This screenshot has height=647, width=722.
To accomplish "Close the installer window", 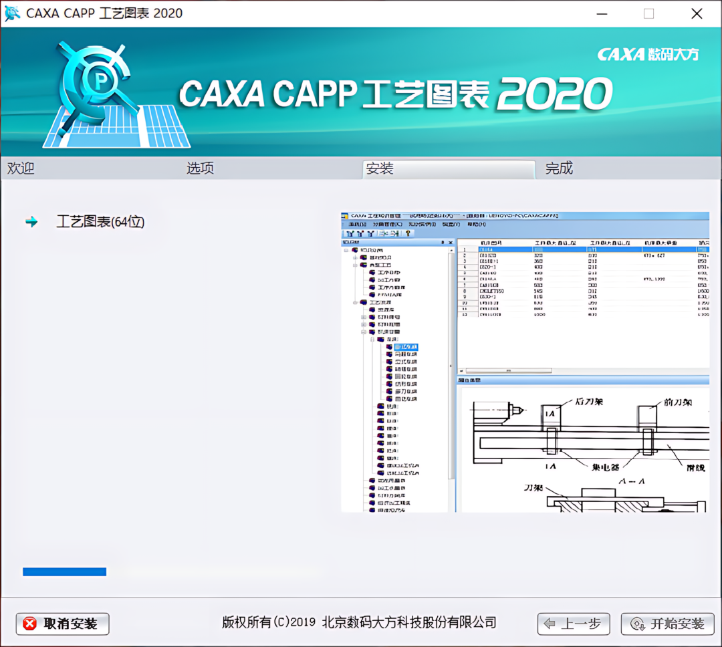I will coord(697,14).
